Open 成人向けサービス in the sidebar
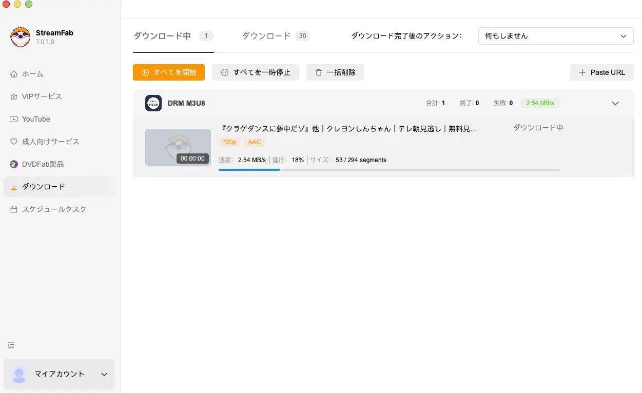Screen dimensions: 642x393 (59, 142)
